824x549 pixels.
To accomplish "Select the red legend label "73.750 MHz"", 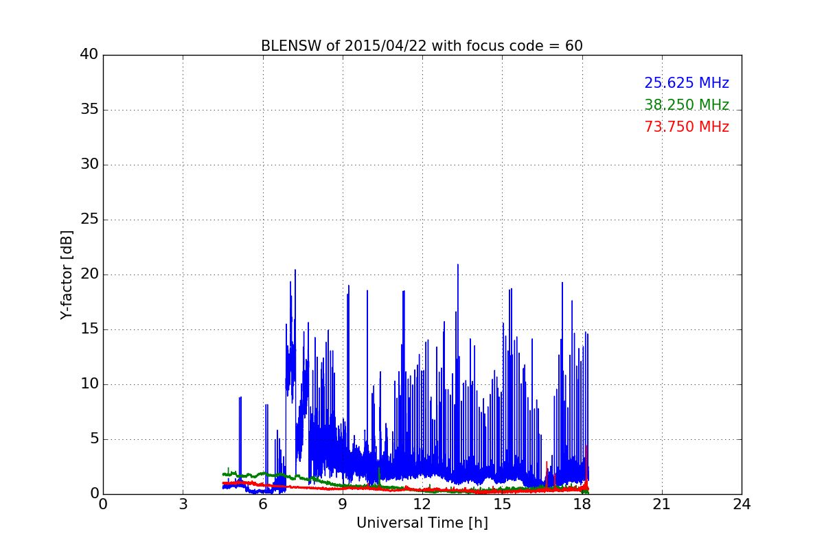I will tap(687, 127).
